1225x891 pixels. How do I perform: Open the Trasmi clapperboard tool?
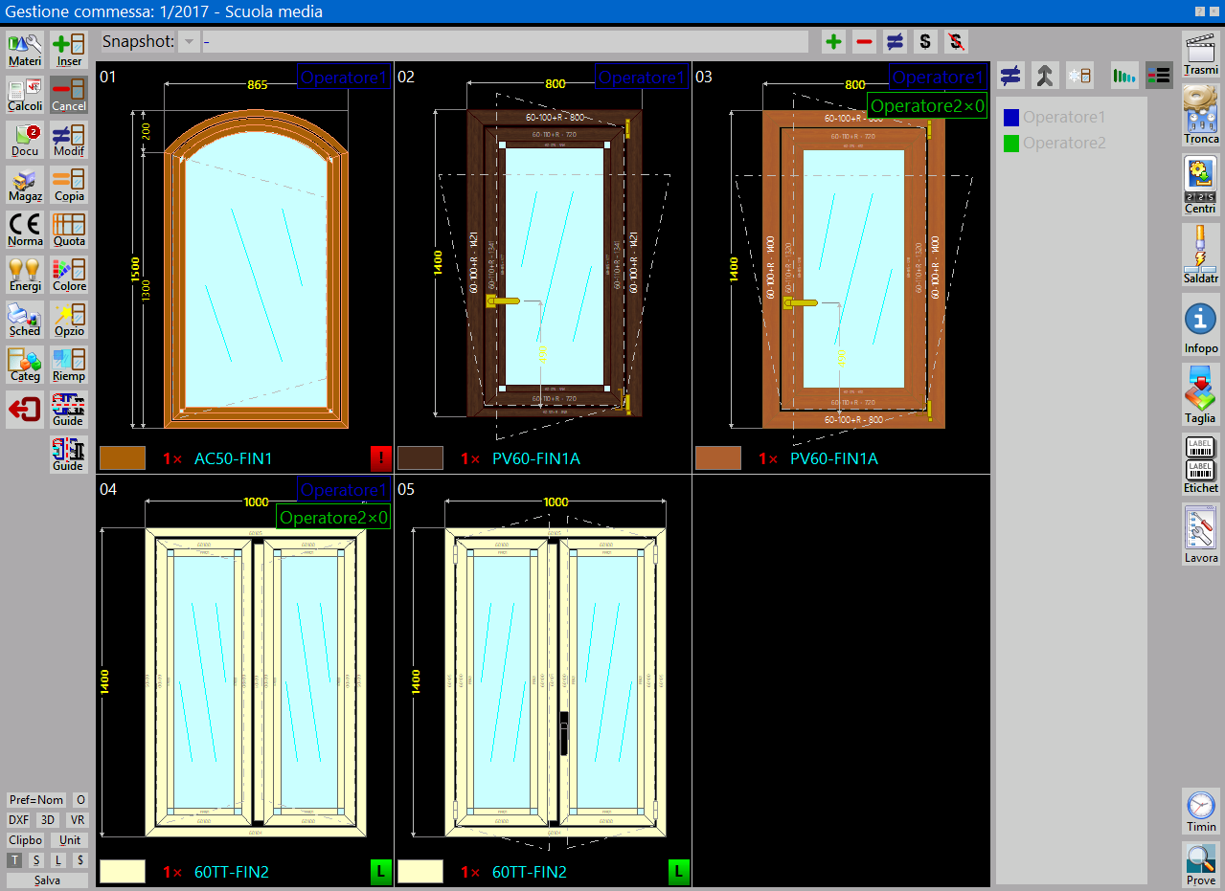1201,53
